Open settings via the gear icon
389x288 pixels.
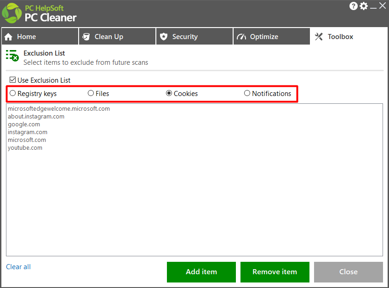point(364,6)
